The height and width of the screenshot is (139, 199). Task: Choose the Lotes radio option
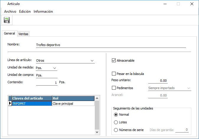pyautogui.click(x=116, y=122)
